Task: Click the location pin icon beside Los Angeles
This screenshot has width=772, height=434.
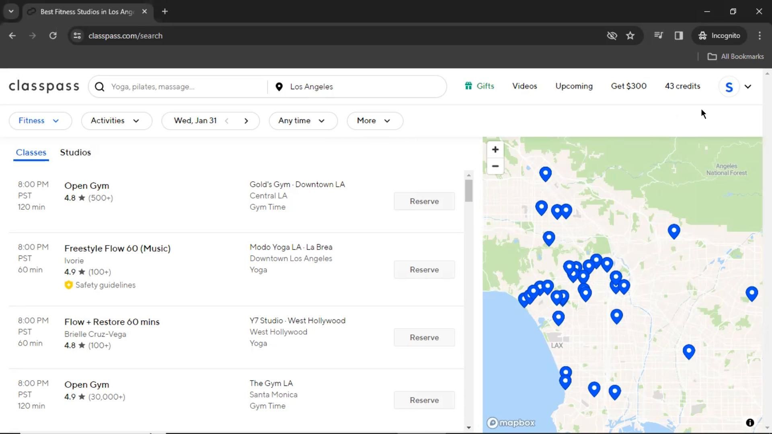Action: click(x=279, y=87)
